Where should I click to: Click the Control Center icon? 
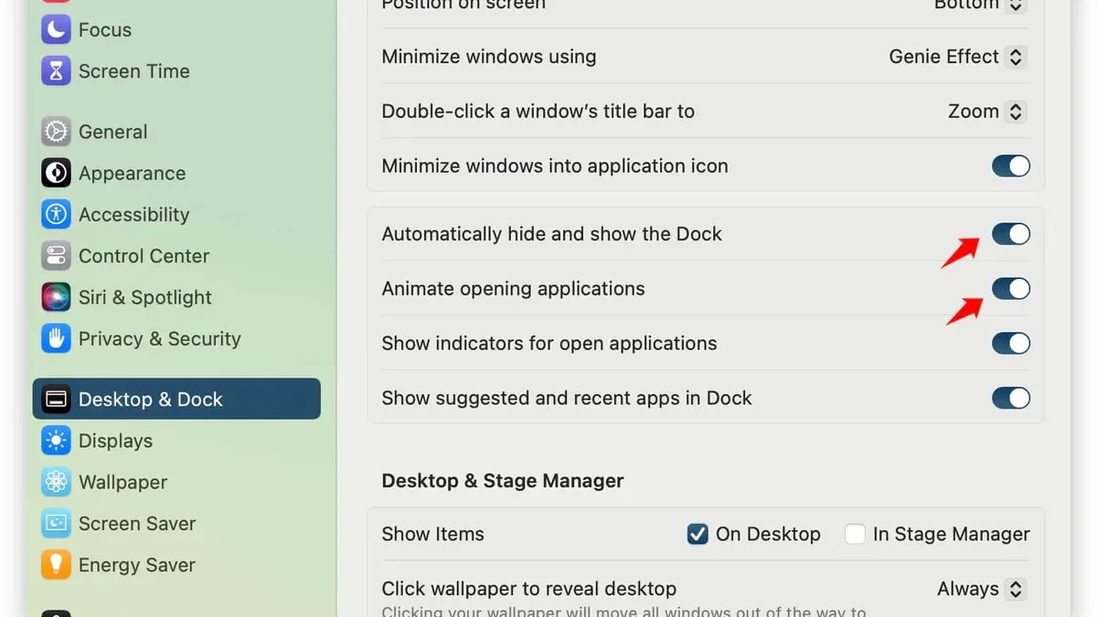pos(56,256)
